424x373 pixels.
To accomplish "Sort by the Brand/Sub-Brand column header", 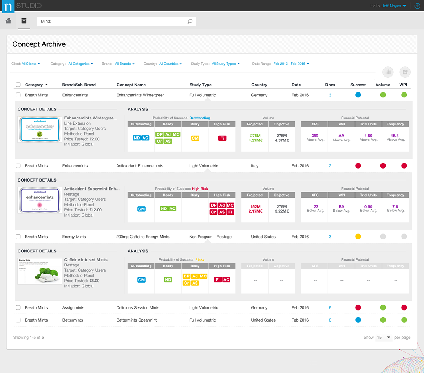I will [79, 85].
